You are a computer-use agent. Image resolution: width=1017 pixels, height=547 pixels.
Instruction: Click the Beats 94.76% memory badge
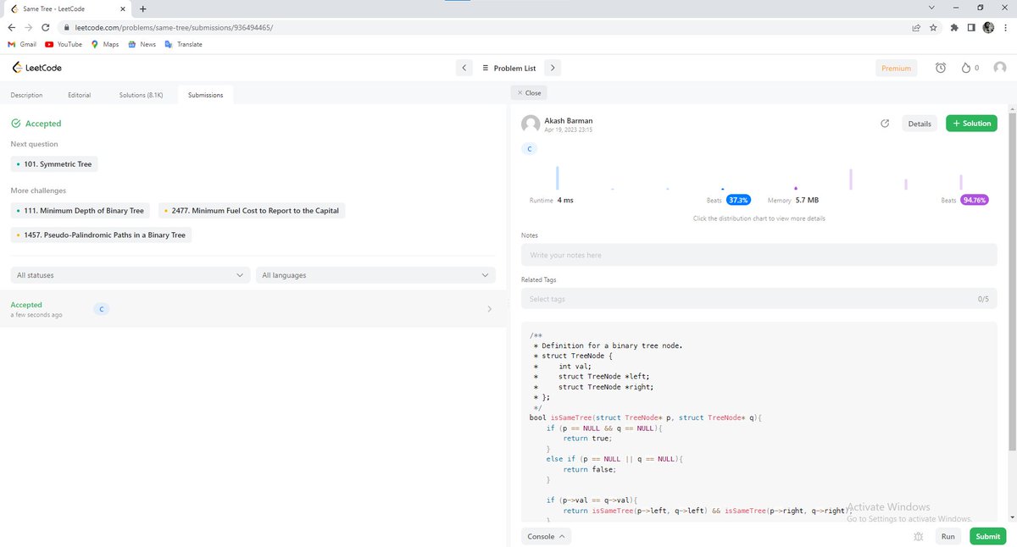pyautogui.click(x=974, y=201)
